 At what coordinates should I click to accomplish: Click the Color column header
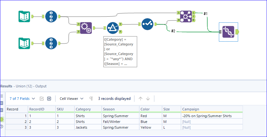(x=151, y=109)
